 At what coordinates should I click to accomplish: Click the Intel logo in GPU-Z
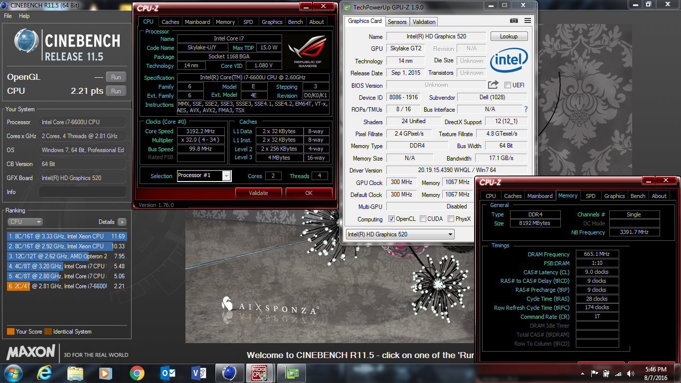509,61
